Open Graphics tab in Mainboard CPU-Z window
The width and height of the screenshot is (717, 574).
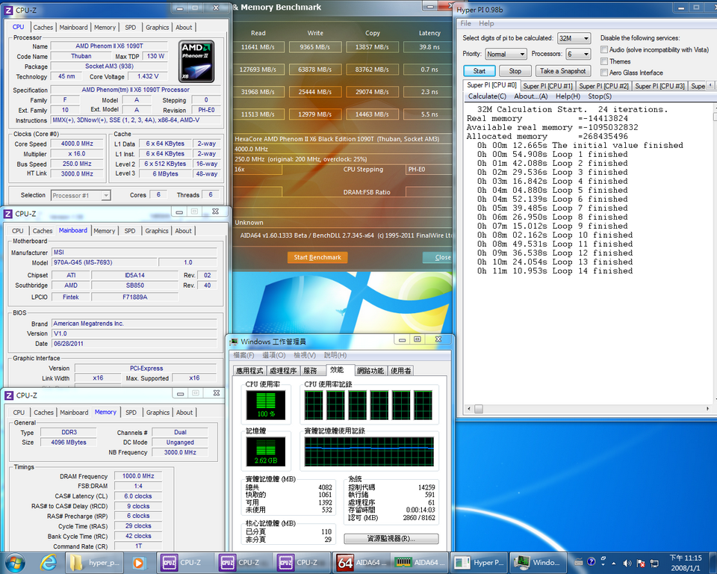(156, 231)
